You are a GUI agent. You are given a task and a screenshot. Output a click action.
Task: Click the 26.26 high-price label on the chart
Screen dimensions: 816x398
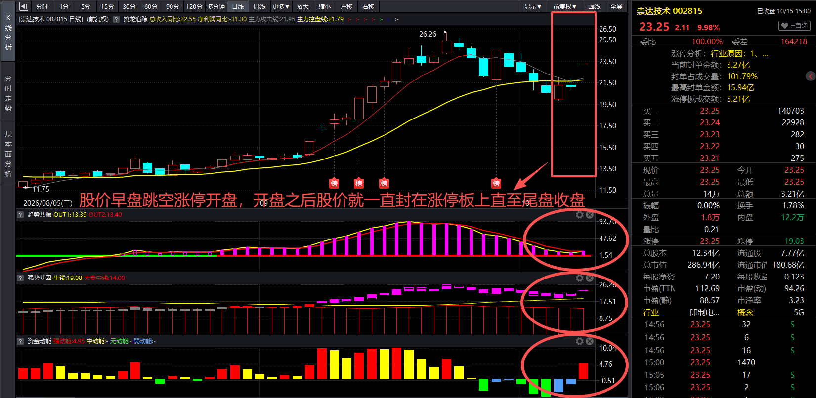[x=428, y=34]
